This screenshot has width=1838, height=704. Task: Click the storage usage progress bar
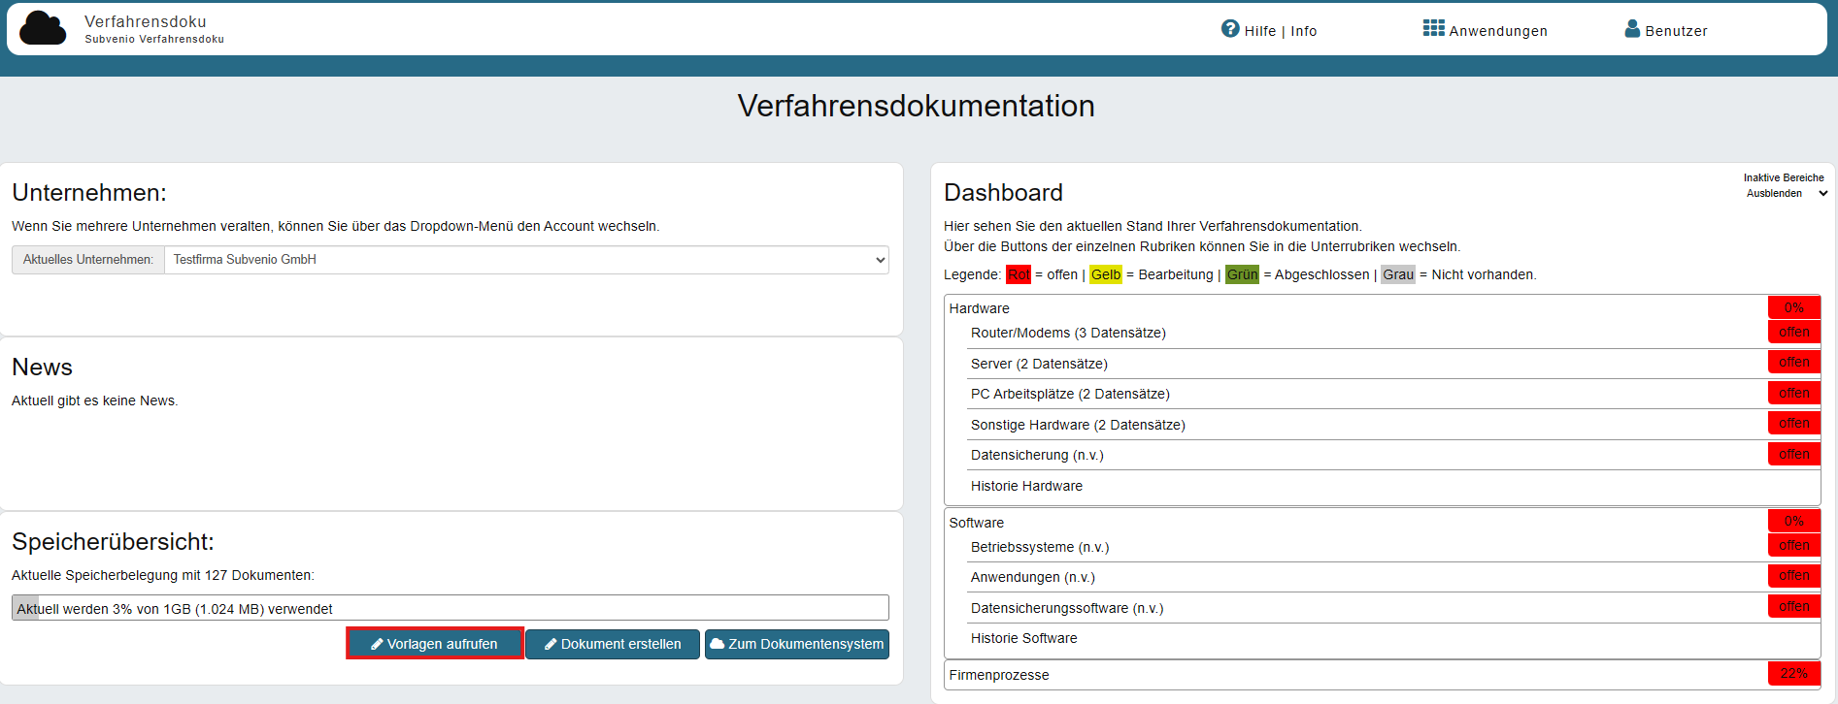pyautogui.click(x=451, y=608)
